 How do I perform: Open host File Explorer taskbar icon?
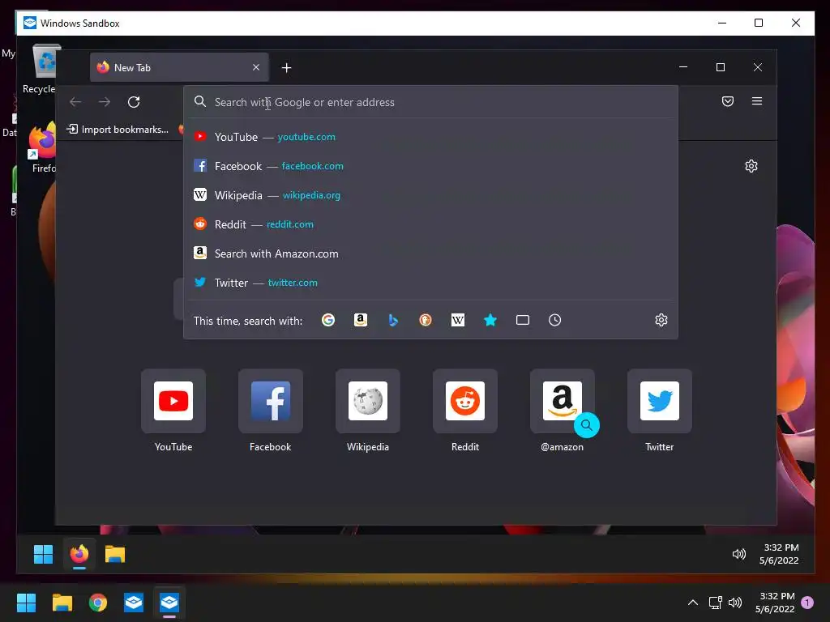(62, 603)
